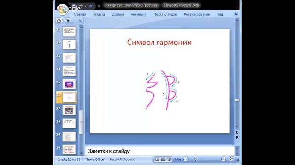Click the Save icon in quick access toolbar

[74, 6]
